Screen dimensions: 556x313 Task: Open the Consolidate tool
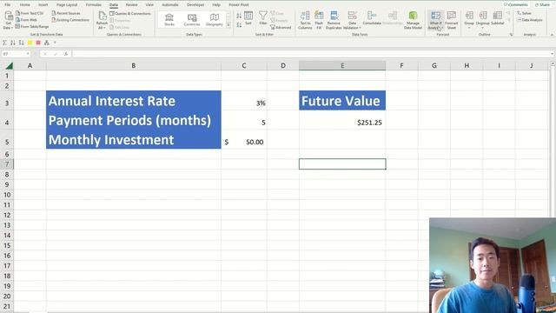(372, 18)
